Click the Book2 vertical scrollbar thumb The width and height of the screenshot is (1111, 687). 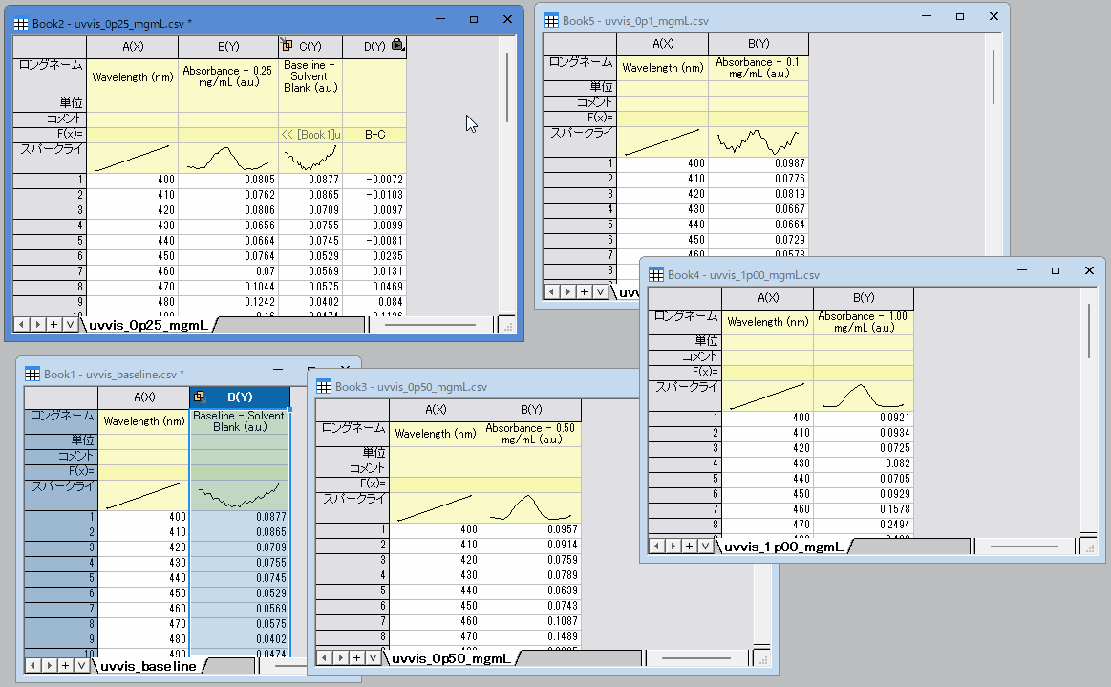[x=507, y=87]
